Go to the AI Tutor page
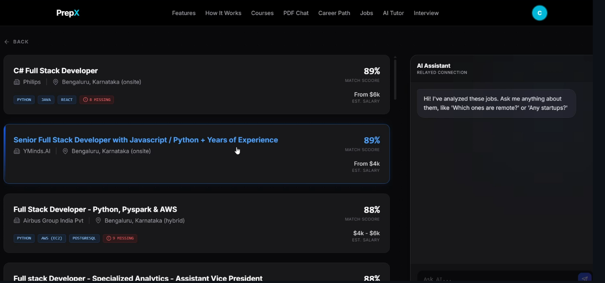The height and width of the screenshot is (283, 605). (393, 13)
